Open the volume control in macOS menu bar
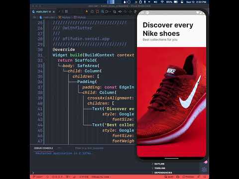This screenshot has height=179, width=239. pyautogui.click(x=155, y=2)
